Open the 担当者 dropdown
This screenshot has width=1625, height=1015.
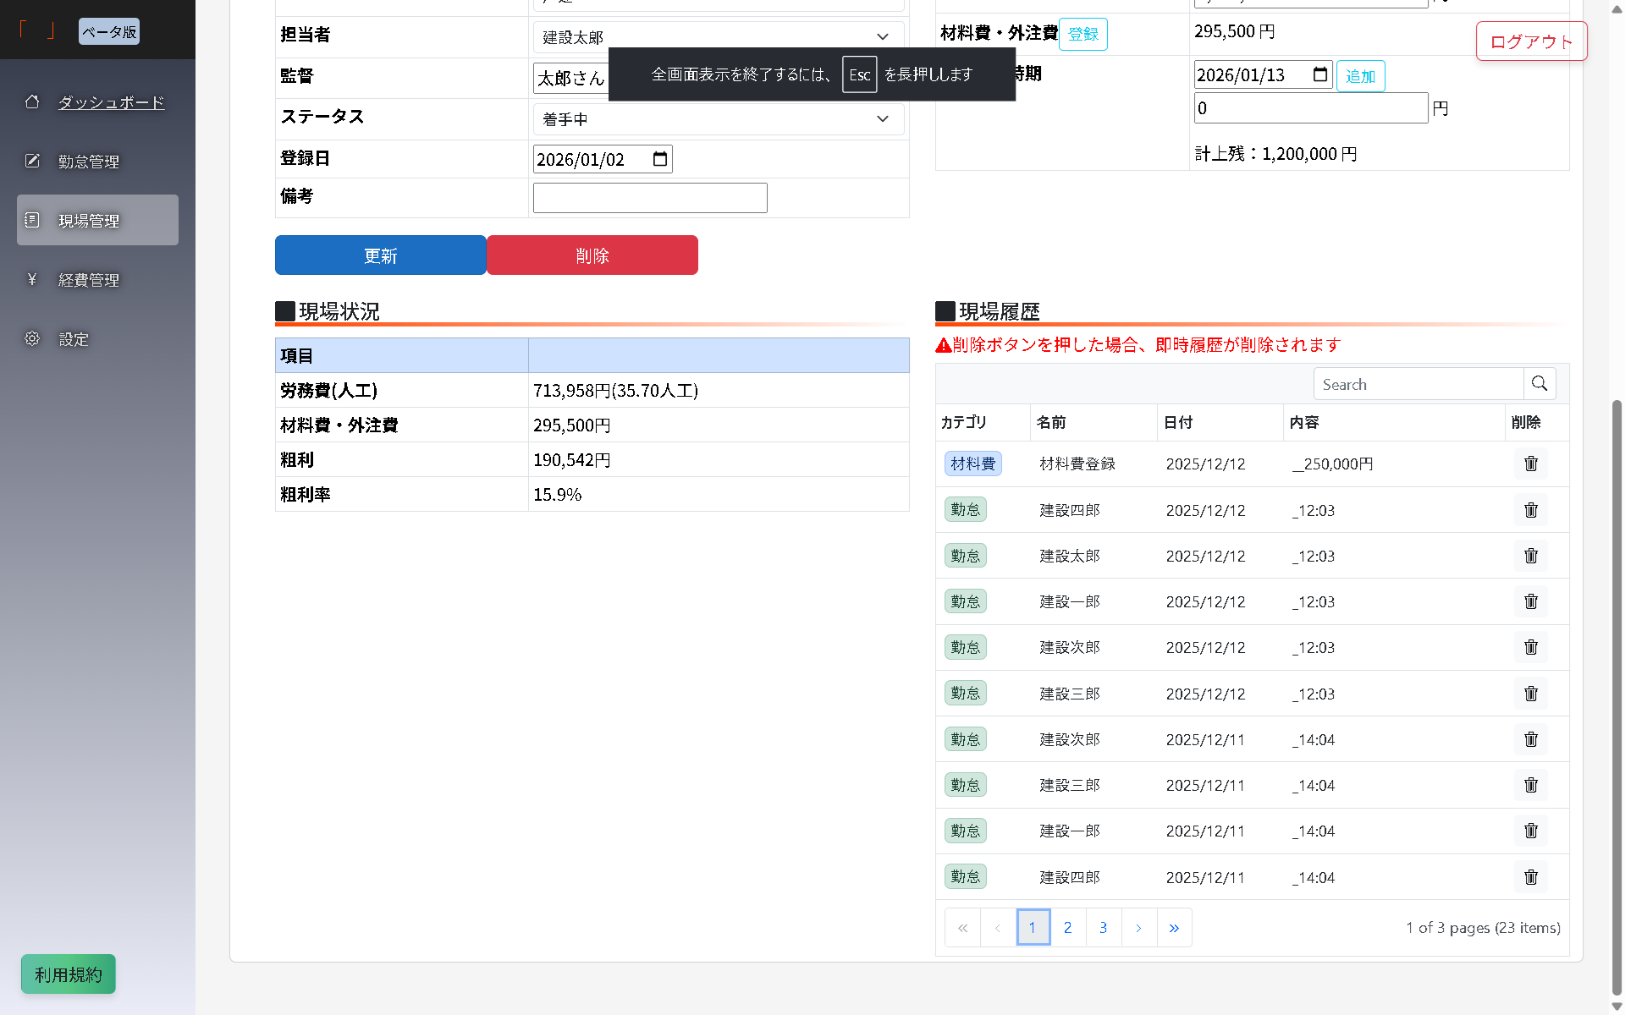click(883, 36)
